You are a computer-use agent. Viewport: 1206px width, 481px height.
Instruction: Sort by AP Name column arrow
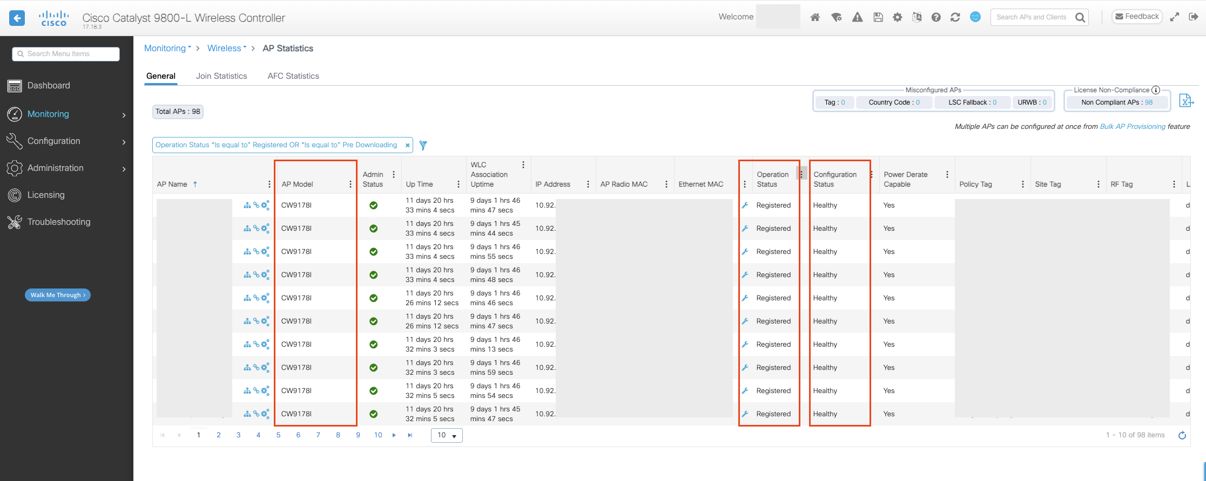[x=195, y=184]
